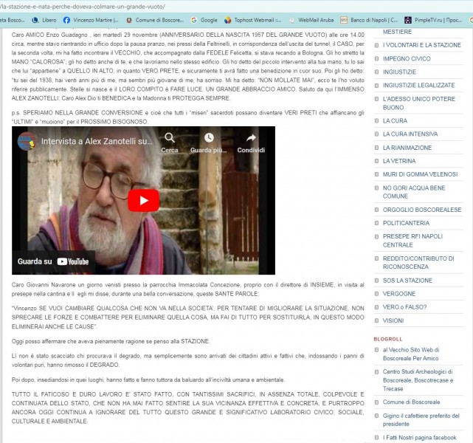Open the WebMail Aruba bookmark

[x=311, y=20]
